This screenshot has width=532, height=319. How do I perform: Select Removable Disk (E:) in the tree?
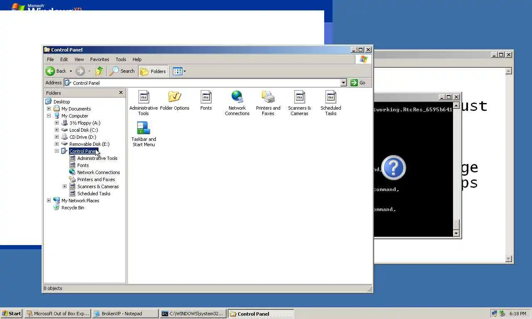click(89, 144)
